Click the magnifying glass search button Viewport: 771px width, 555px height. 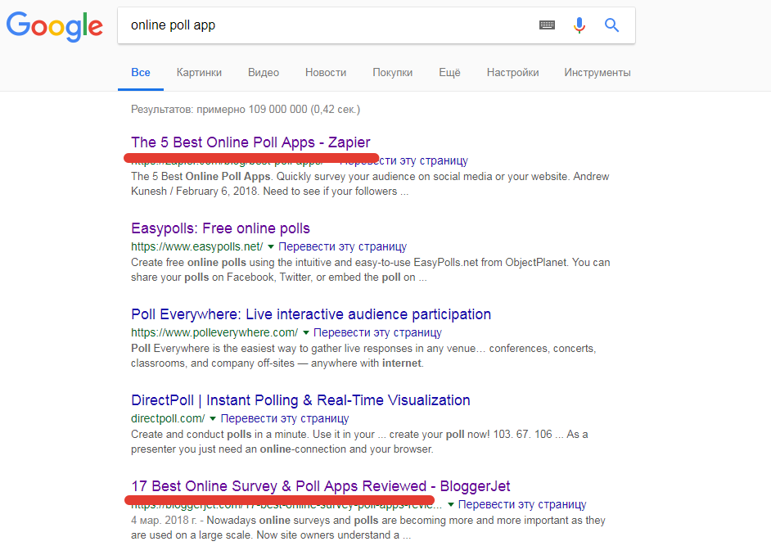coord(611,25)
